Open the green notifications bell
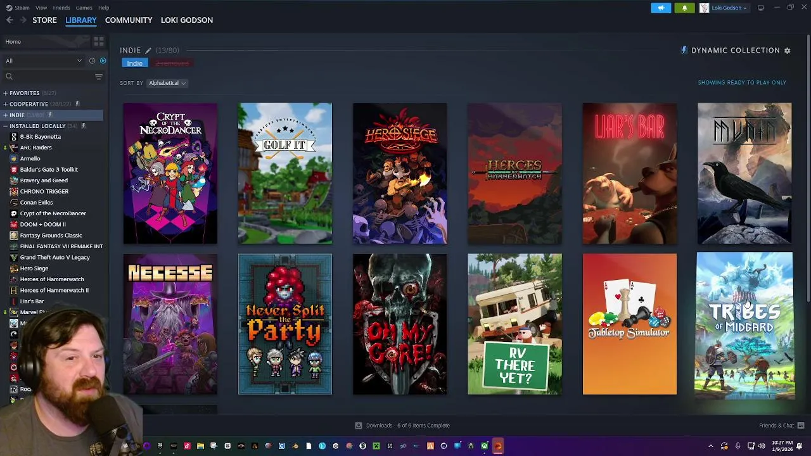811x456 pixels. point(684,8)
